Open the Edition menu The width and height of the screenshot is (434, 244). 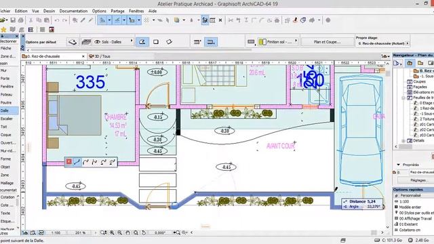tap(21, 11)
